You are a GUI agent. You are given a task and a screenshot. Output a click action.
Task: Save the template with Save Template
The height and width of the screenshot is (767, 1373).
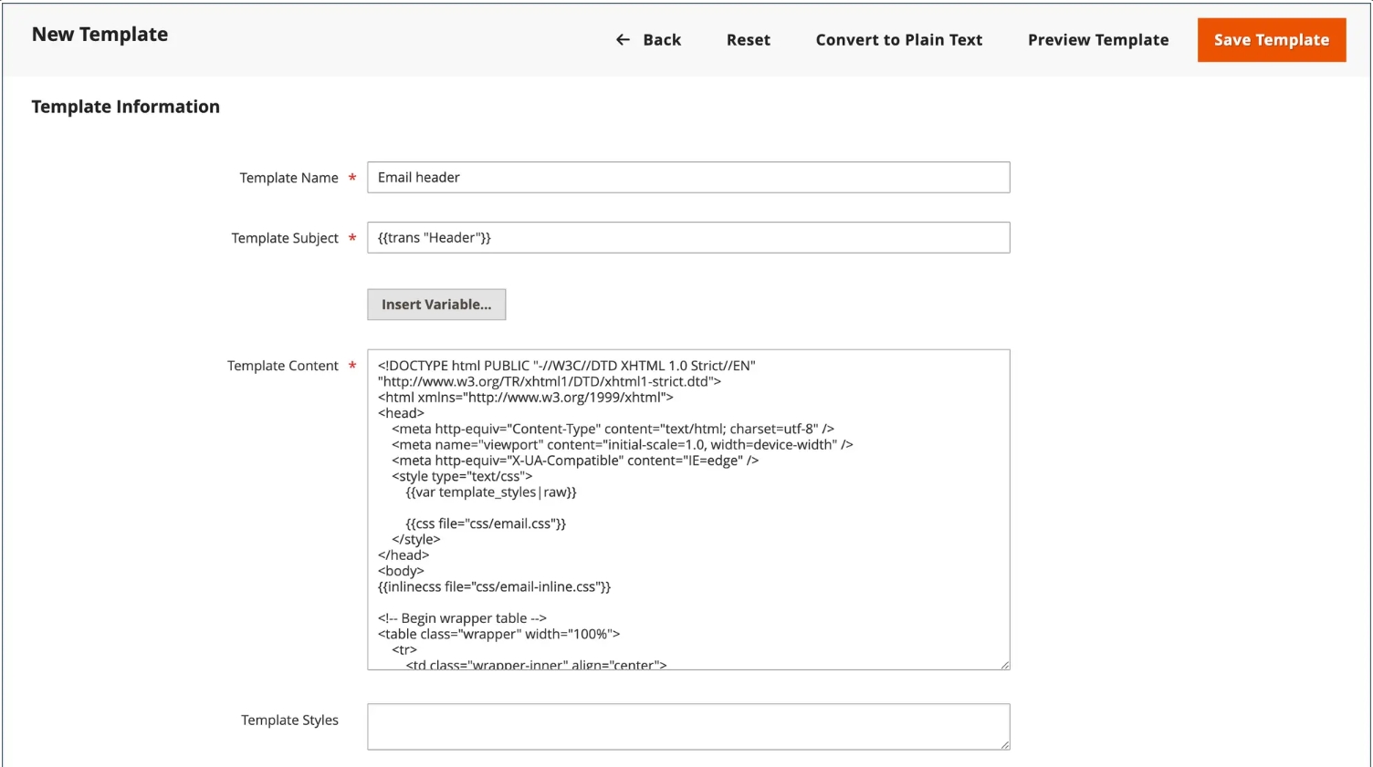click(x=1272, y=40)
